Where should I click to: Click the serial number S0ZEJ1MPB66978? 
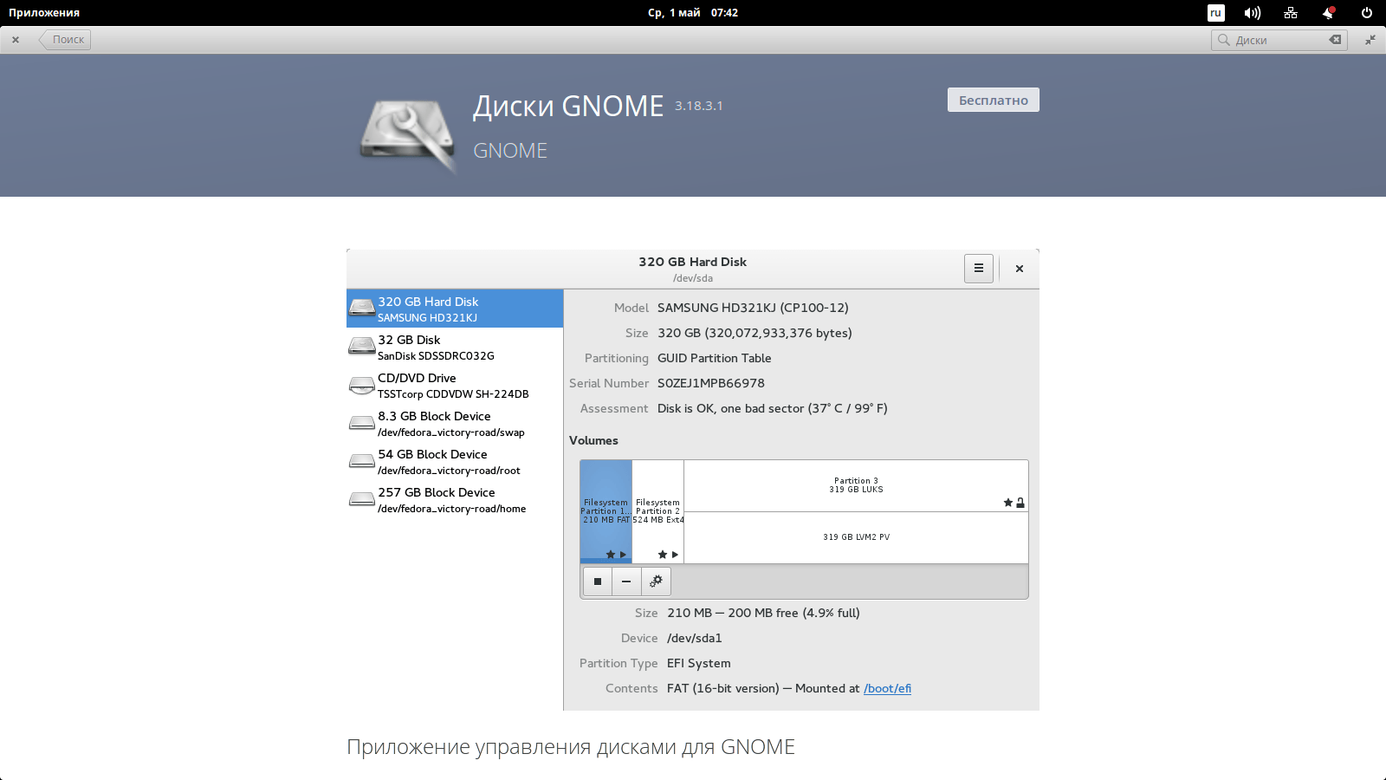tap(710, 383)
